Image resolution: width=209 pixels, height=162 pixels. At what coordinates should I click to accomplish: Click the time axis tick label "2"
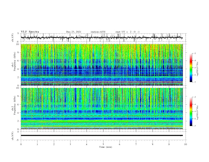pos(54,144)
